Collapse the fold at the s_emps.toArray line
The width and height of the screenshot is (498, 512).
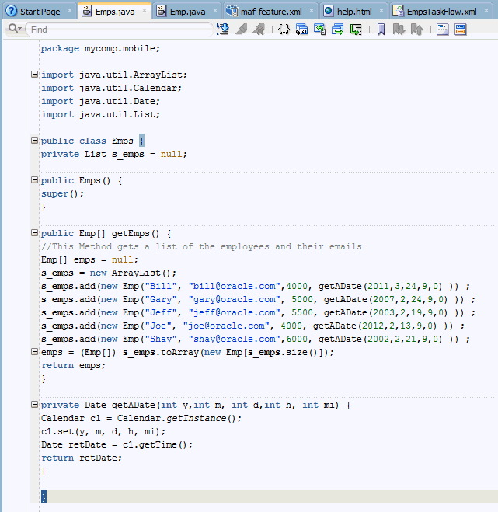34,351
